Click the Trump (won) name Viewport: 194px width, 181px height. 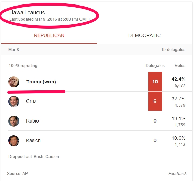pyautogui.click(x=41, y=82)
